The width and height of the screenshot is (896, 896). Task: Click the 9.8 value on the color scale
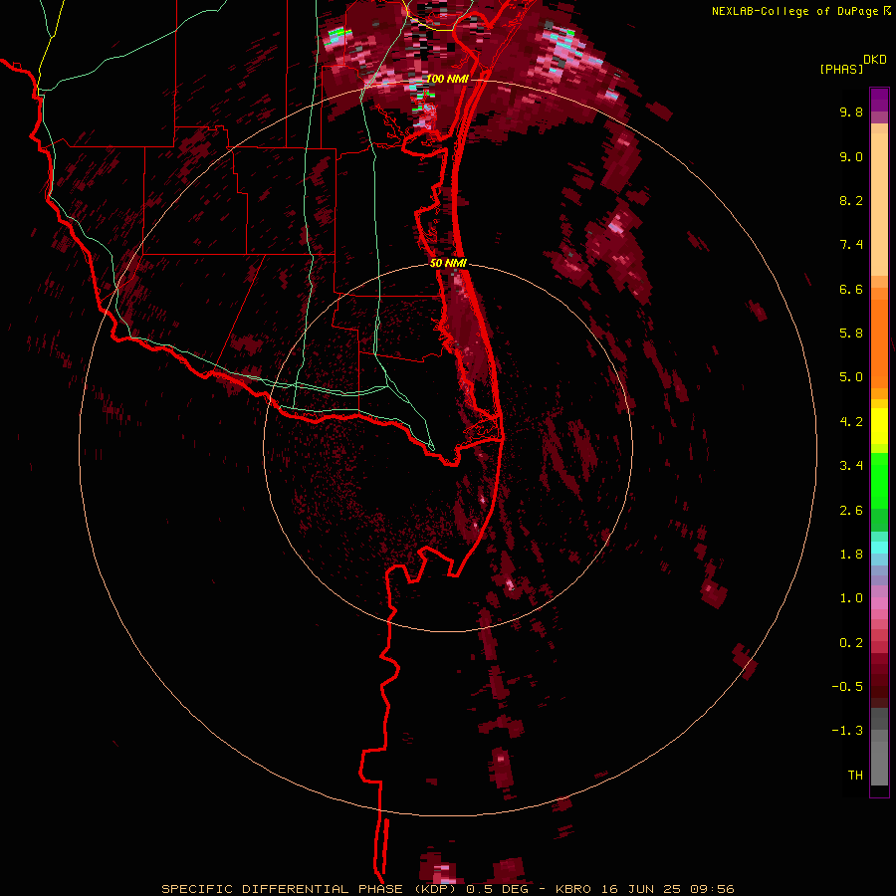pos(851,112)
